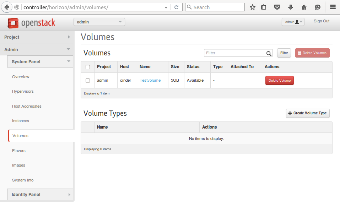Viewport: 340px width, 206px height.
Task: Open the admin project dropdown
Action: (x=99, y=22)
